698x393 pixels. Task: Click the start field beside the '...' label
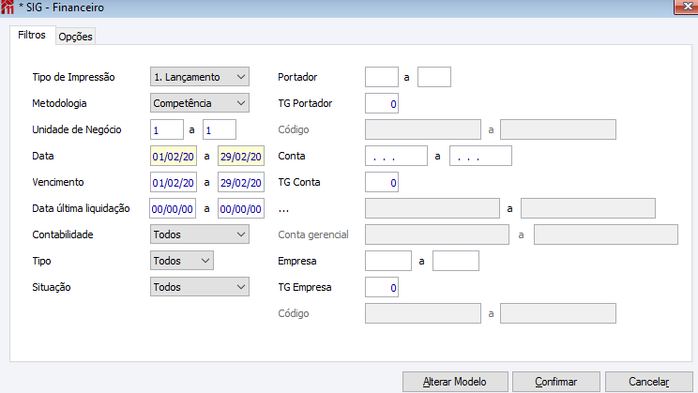click(432, 208)
